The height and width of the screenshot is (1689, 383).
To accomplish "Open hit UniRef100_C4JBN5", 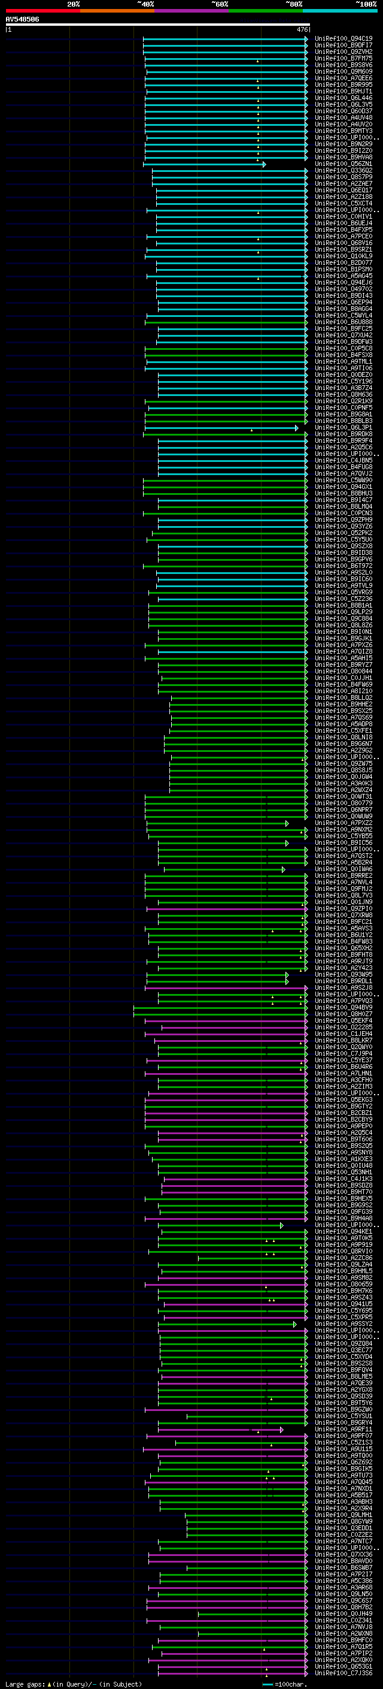I will (x=344, y=460).
